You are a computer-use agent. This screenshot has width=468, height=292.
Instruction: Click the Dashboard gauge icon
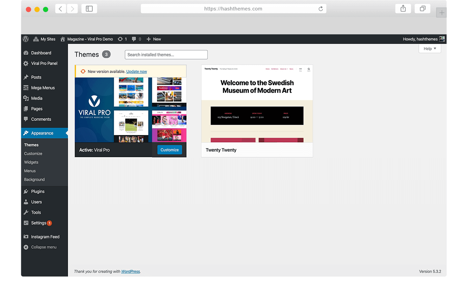pos(26,53)
